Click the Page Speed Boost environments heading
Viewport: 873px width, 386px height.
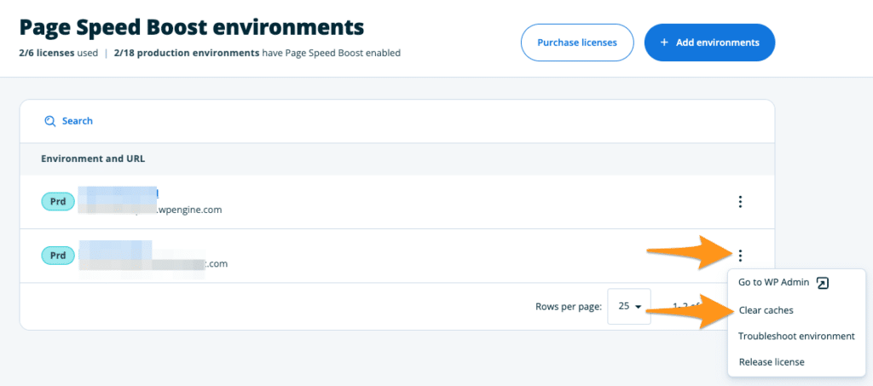(191, 27)
